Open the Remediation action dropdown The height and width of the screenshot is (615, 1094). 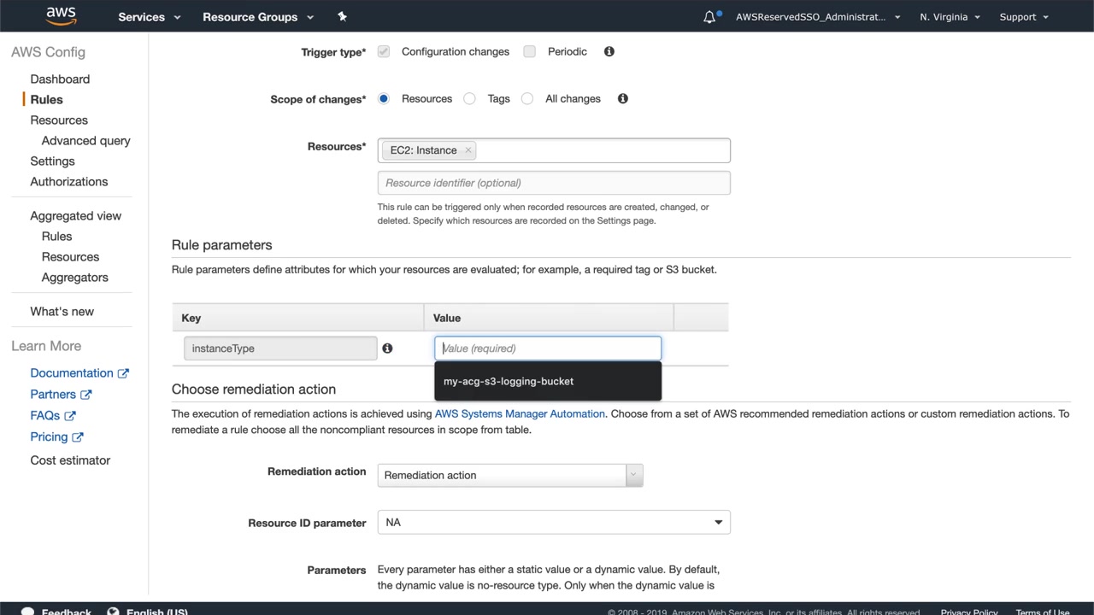pyautogui.click(x=509, y=475)
